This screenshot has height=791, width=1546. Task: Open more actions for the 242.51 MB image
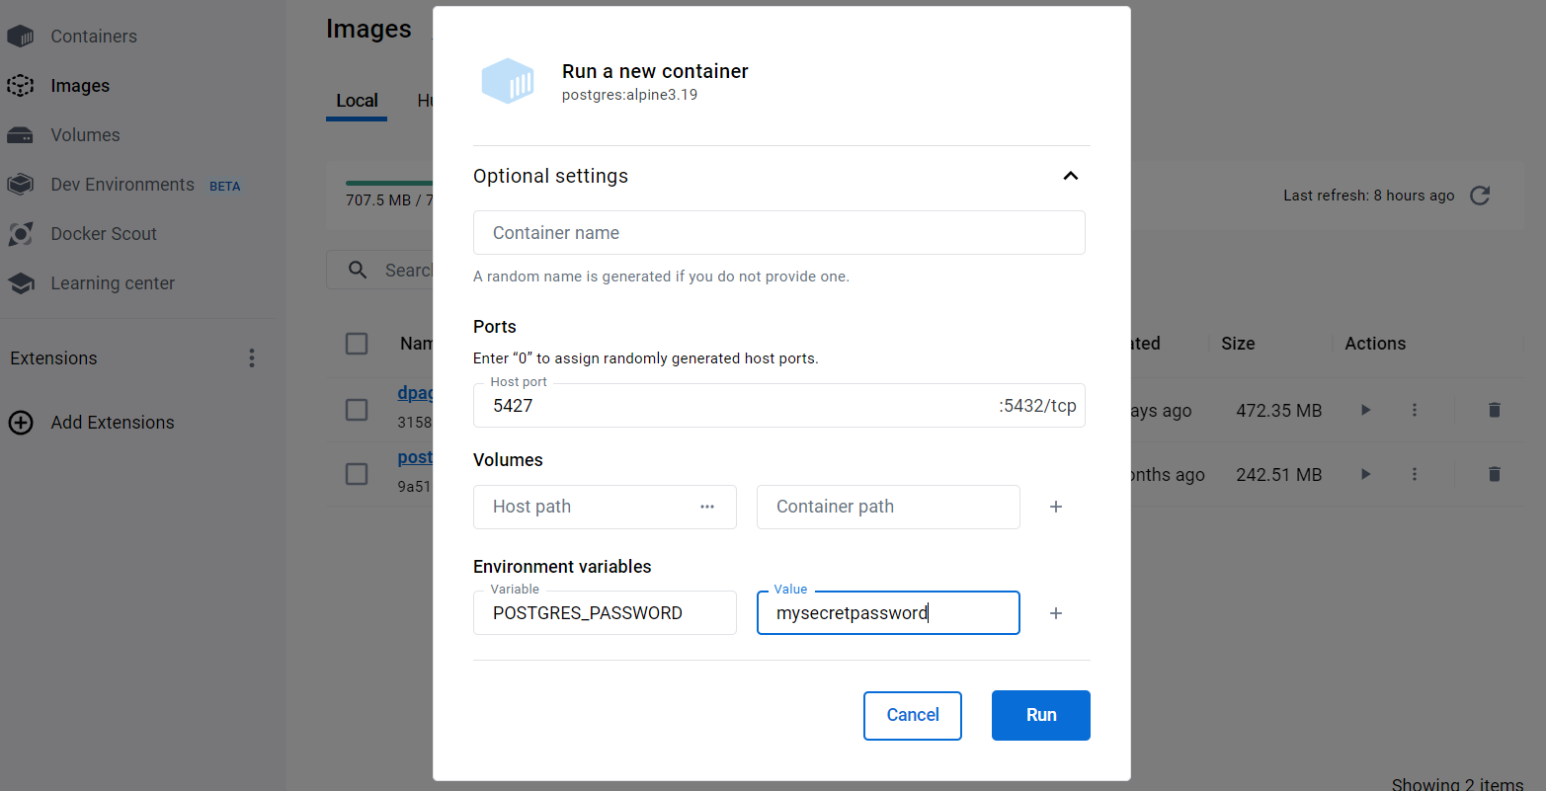tap(1415, 474)
